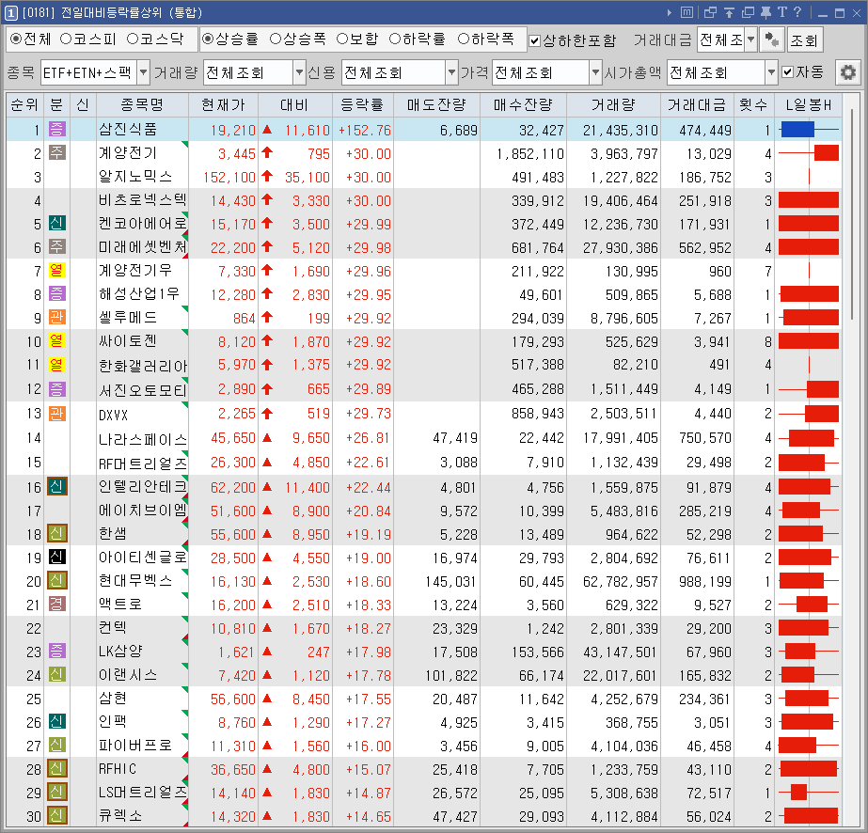868x833 pixels.
Task: Sort by the 거래대금 column header
Action: 697,104
